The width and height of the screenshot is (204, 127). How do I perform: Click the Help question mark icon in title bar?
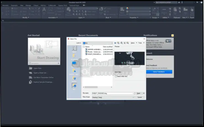pos(202,2)
